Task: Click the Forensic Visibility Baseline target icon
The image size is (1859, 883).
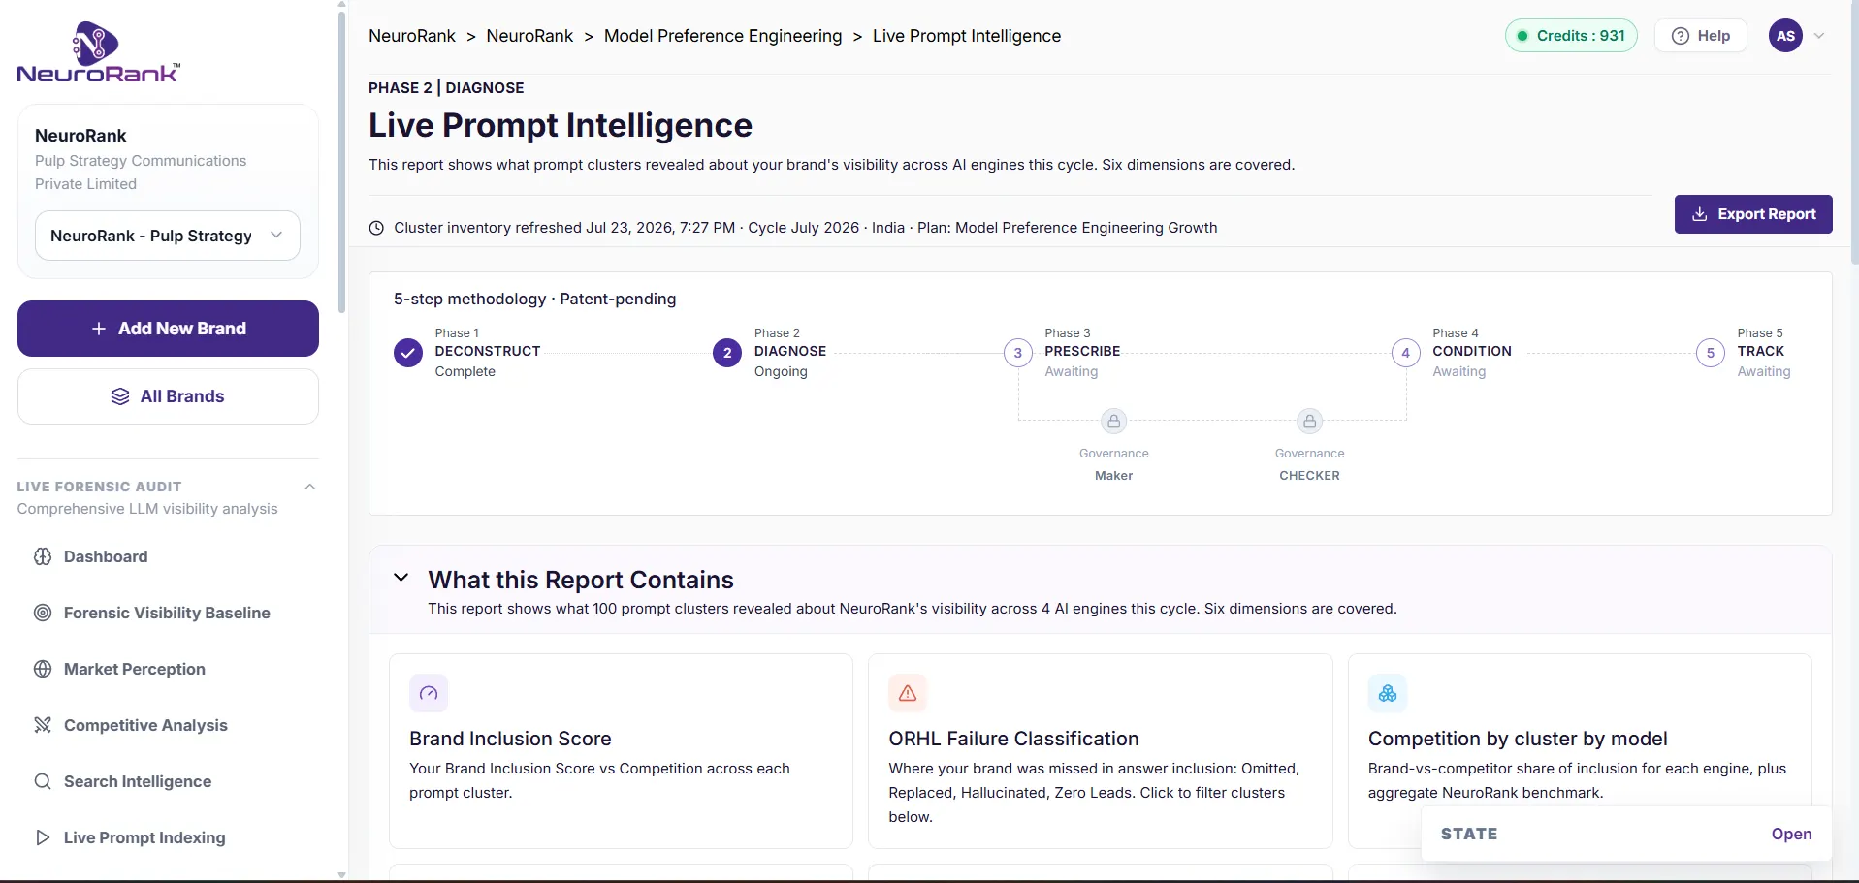Action: [43, 613]
